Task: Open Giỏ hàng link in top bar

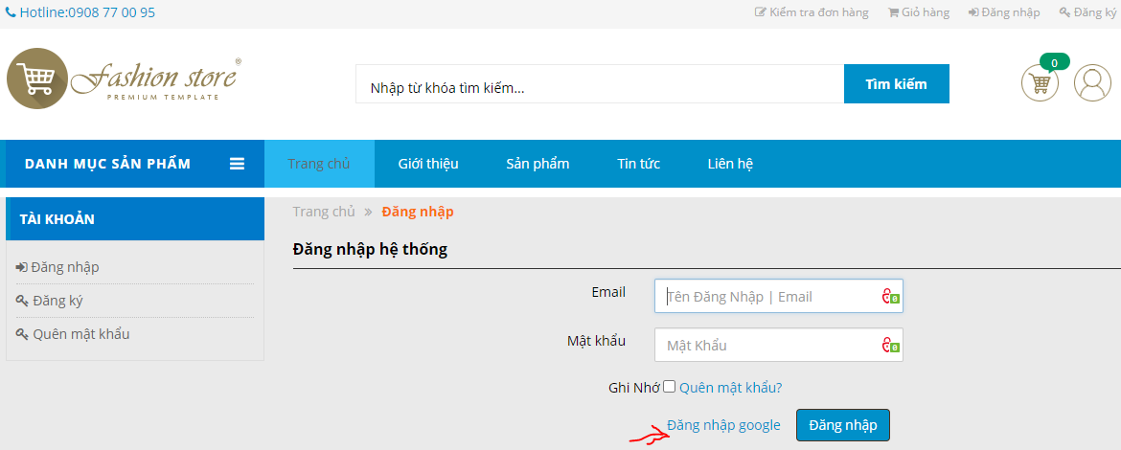Action: click(x=918, y=12)
